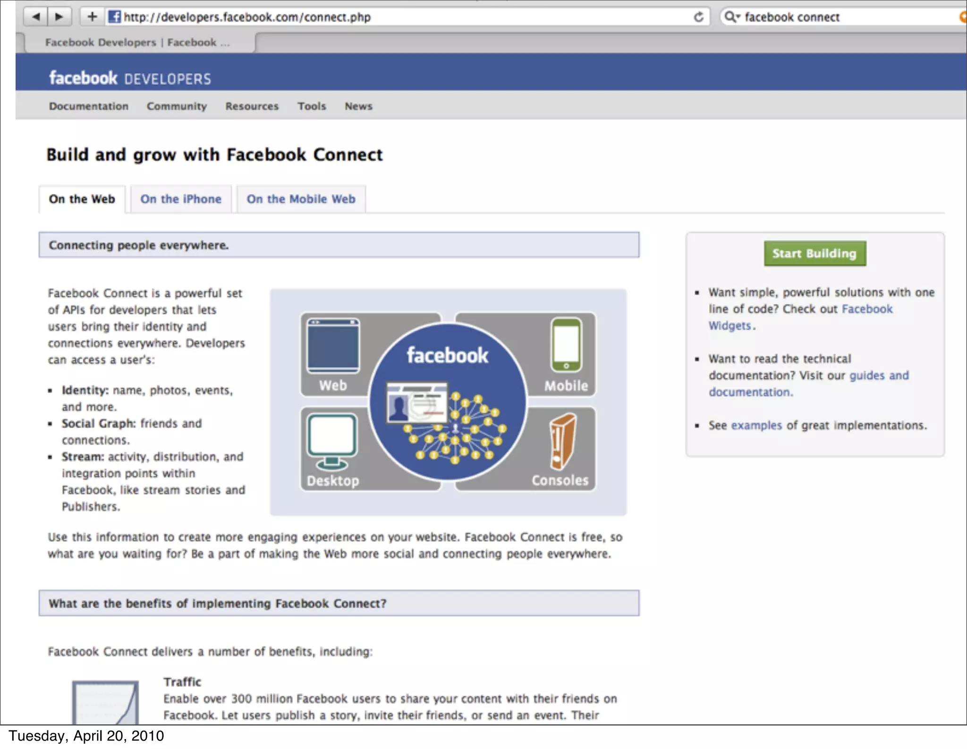Click the browser forward arrow button
967x749 pixels.
(x=59, y=17)
